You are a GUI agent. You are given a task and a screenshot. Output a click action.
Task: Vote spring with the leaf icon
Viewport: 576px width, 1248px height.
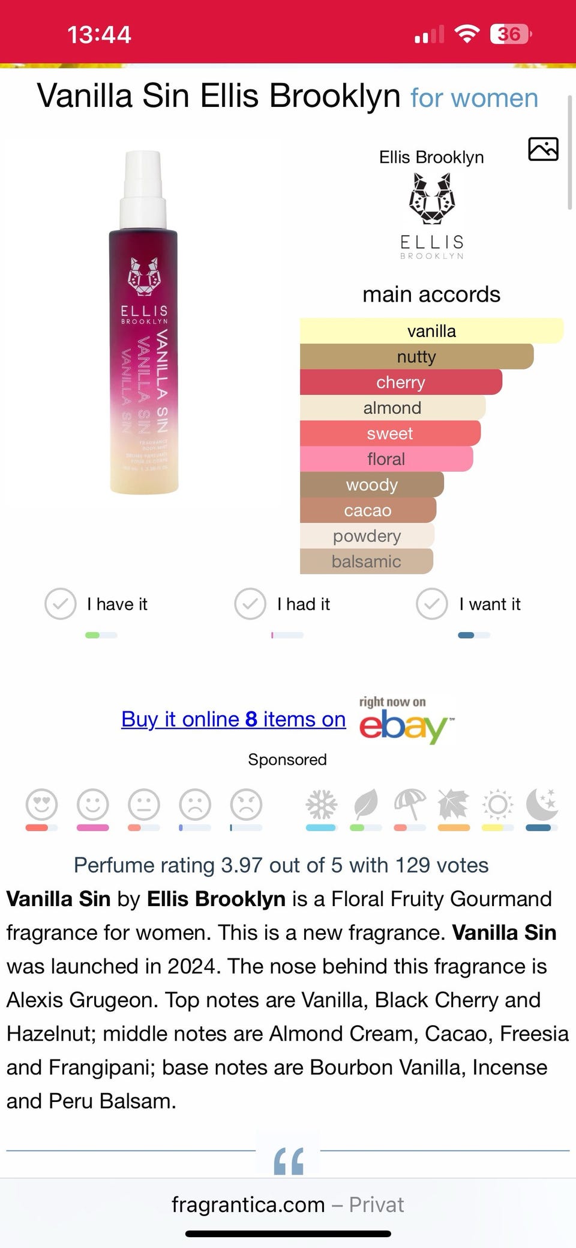click(x=366, y=805)
